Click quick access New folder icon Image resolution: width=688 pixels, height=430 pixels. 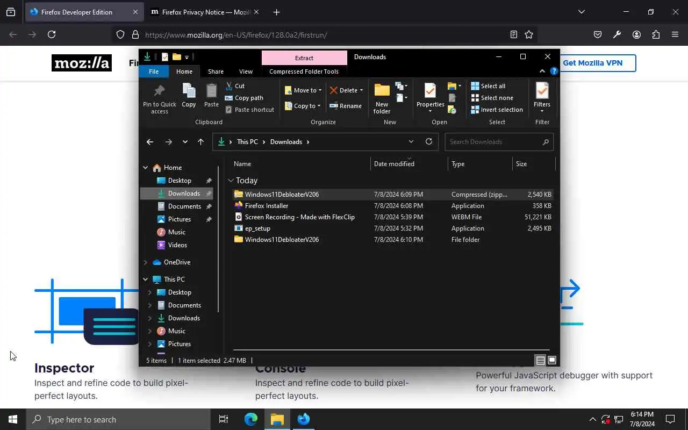point(176,57)
